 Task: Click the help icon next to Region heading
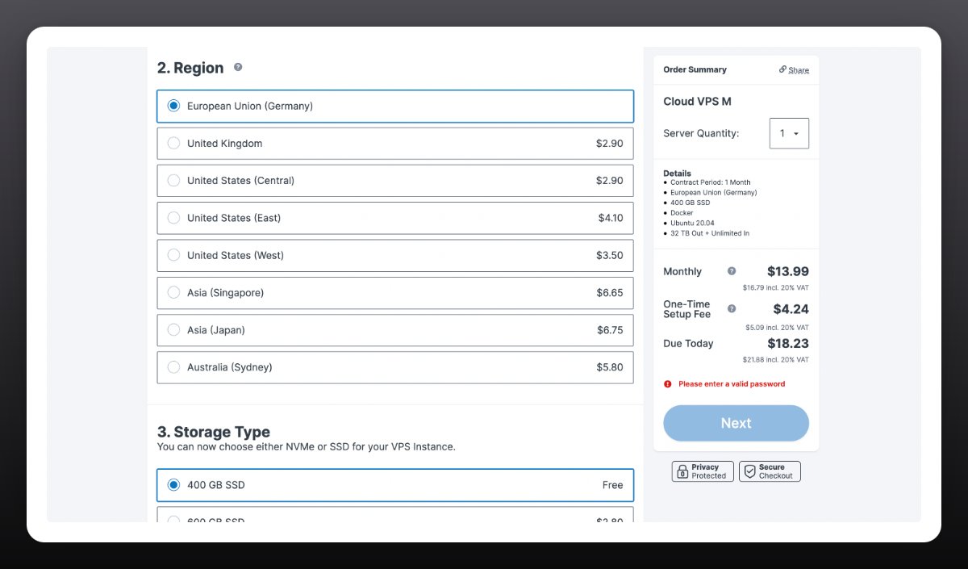click(238, 68)
